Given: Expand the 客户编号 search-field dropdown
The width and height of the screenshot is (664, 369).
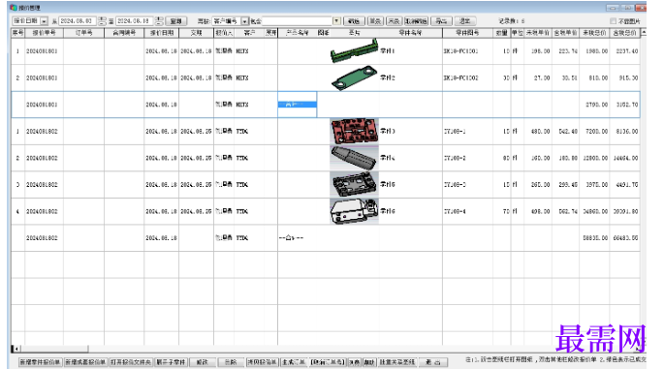Looking at the screenshot, I should pyautogui.click(x=244, y=21).
